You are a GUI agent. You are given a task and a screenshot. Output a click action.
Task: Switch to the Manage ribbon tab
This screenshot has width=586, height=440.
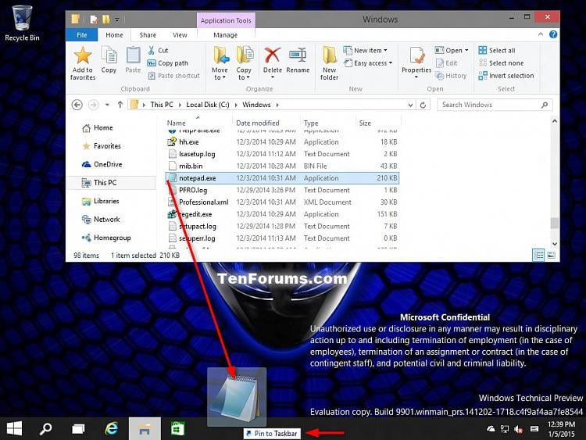pos(225,34)
